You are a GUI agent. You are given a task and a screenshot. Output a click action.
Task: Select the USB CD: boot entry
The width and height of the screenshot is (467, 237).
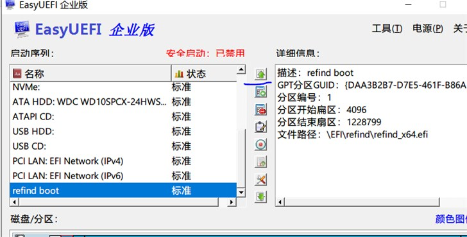[123, 146]
